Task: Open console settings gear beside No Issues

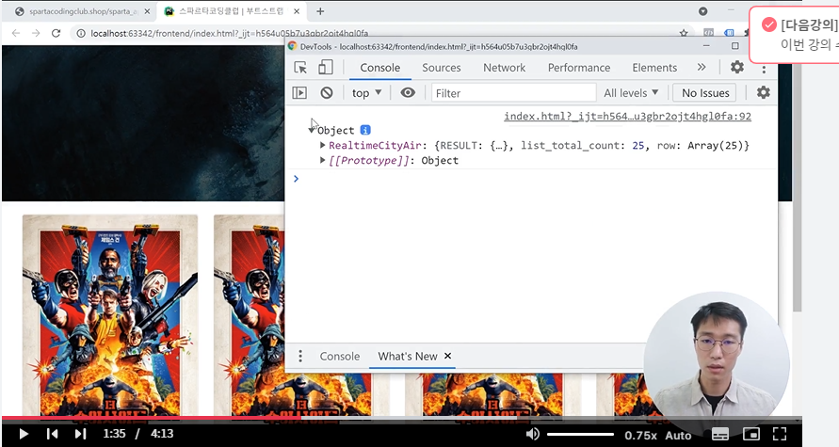Action: (x=763, y=92)
